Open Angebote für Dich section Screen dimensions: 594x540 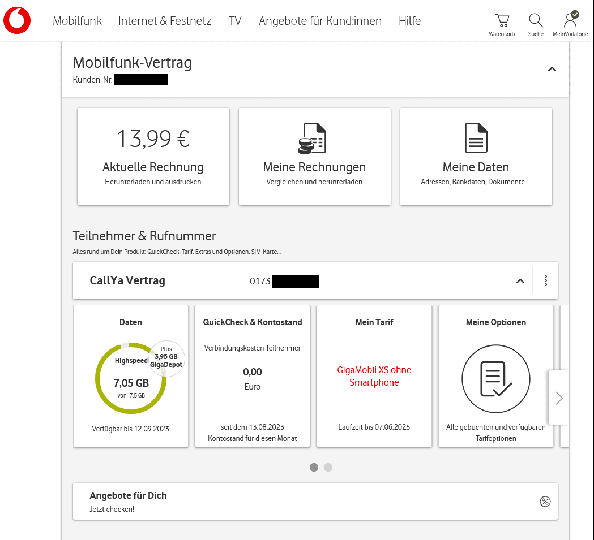coord(315,502)
